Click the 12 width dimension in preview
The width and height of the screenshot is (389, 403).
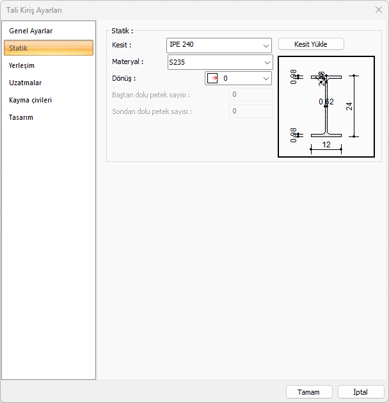[326, 145]
